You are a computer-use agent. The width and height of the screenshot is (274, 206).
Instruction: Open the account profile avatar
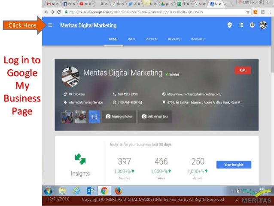(263, 25)
